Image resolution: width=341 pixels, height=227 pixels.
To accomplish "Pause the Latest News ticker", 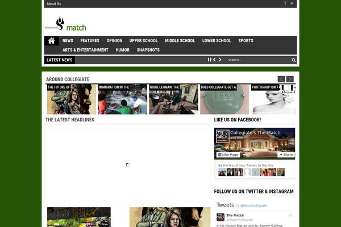I will [x=209, y=60].
